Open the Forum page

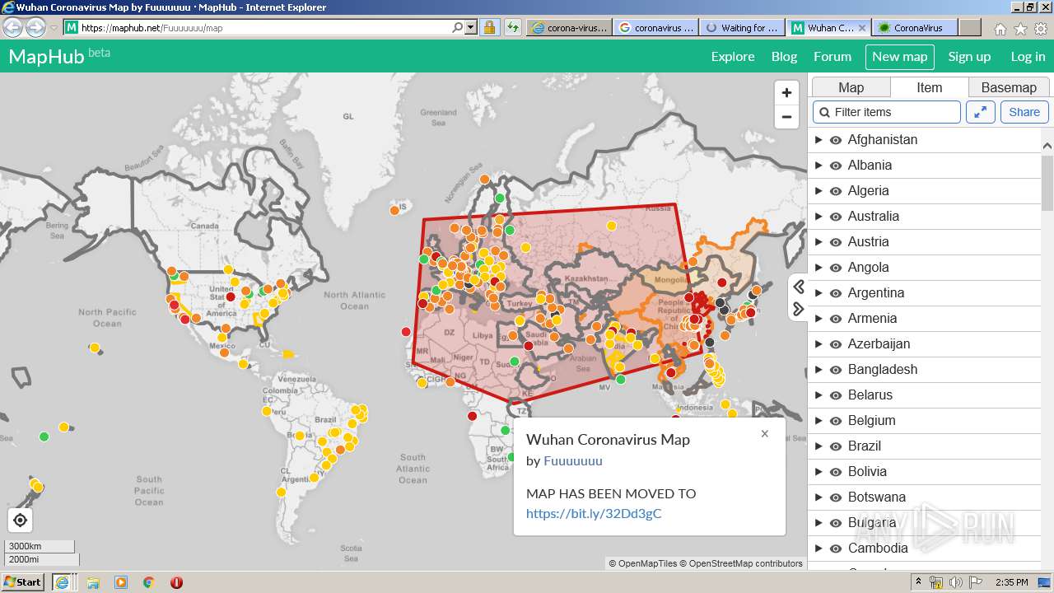click(832, 57)
